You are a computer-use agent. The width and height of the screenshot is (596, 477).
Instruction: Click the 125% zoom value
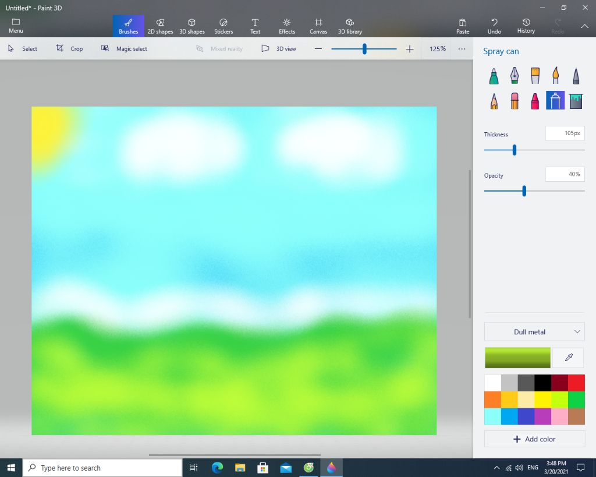point(438,49)
